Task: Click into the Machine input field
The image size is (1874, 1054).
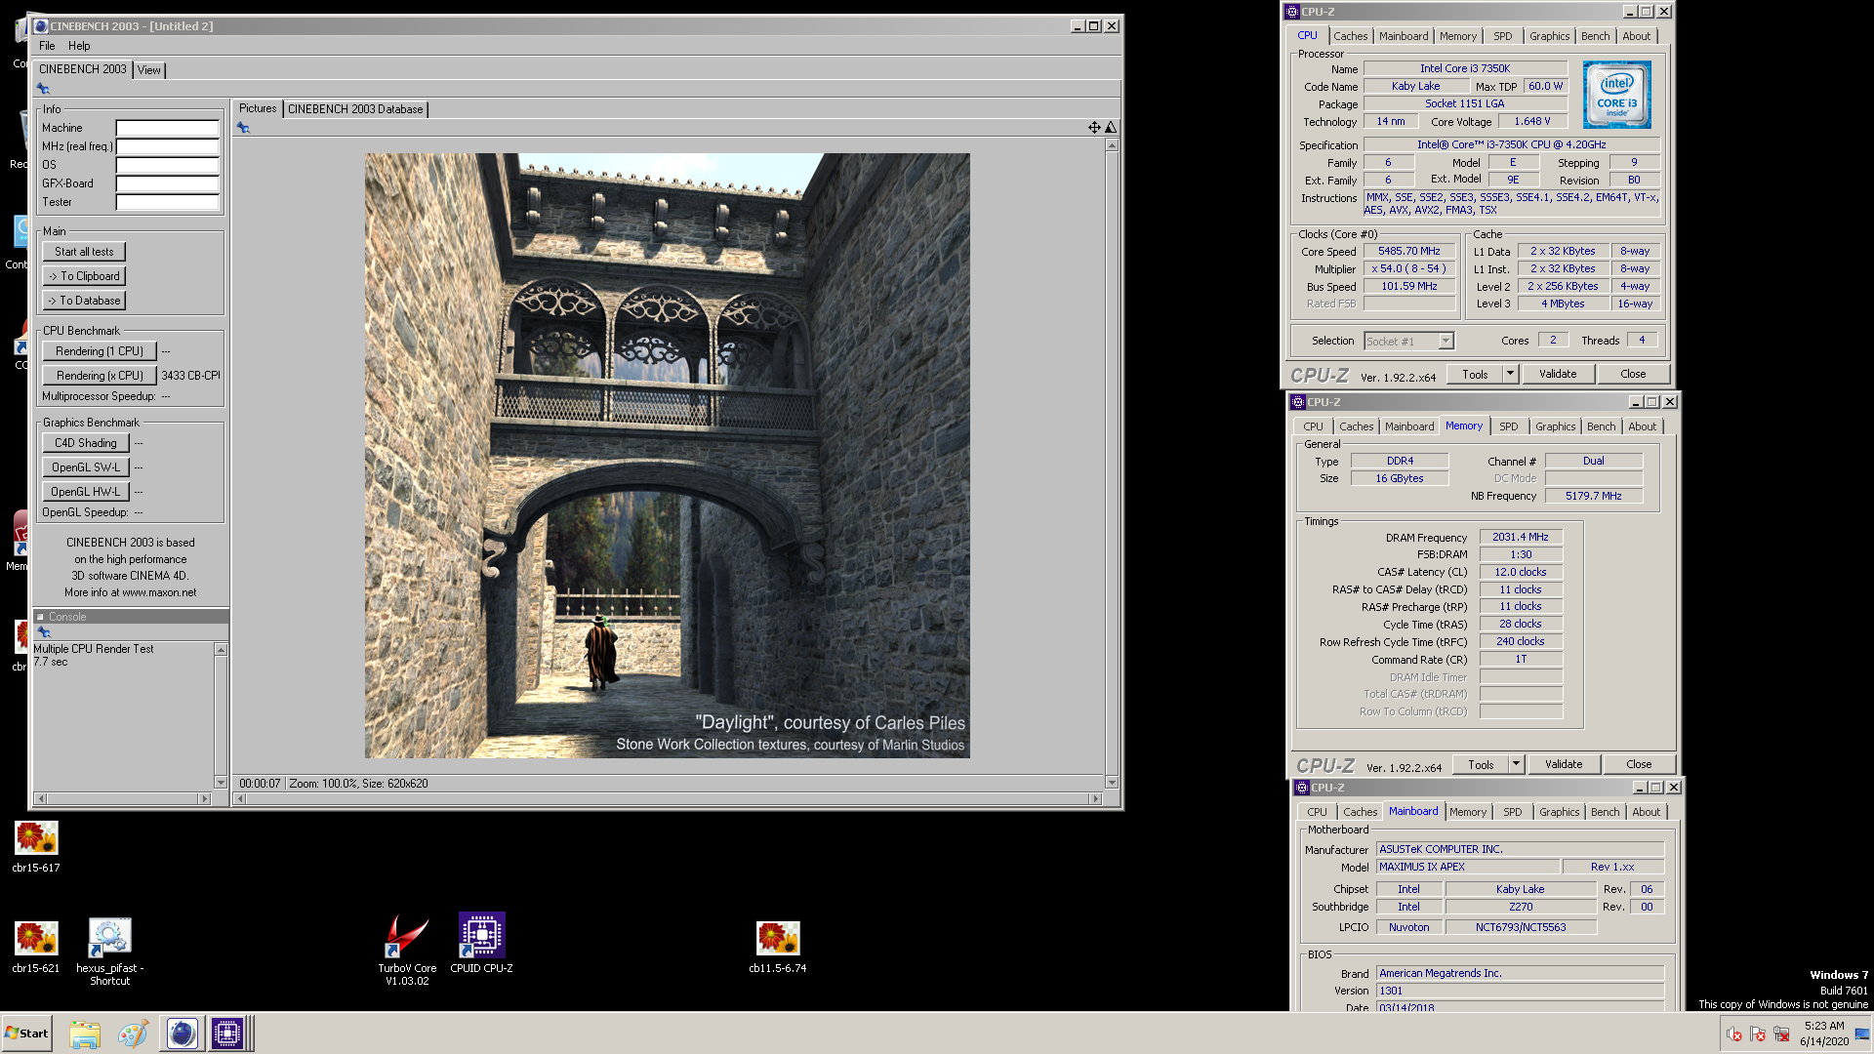Action: [168, 128]
